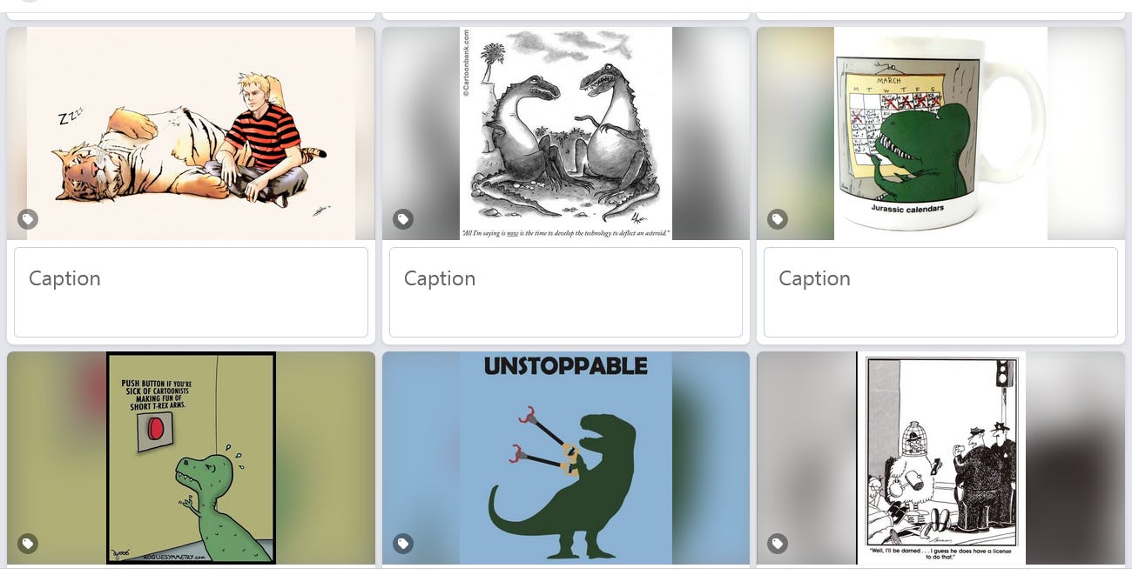This screenshot has height=575, width=1132.
Task: Focus the caption field under the asteroid dinosaurs cartoon
Action: point(566,292)
